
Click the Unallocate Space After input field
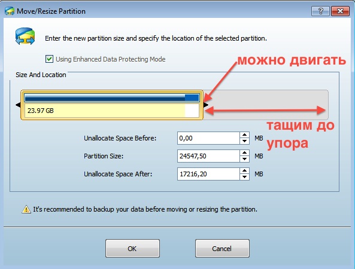208,174
